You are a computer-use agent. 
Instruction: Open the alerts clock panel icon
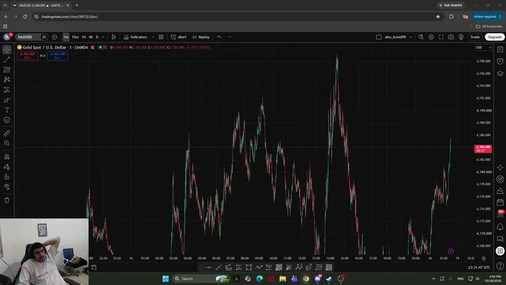(500, 61)
